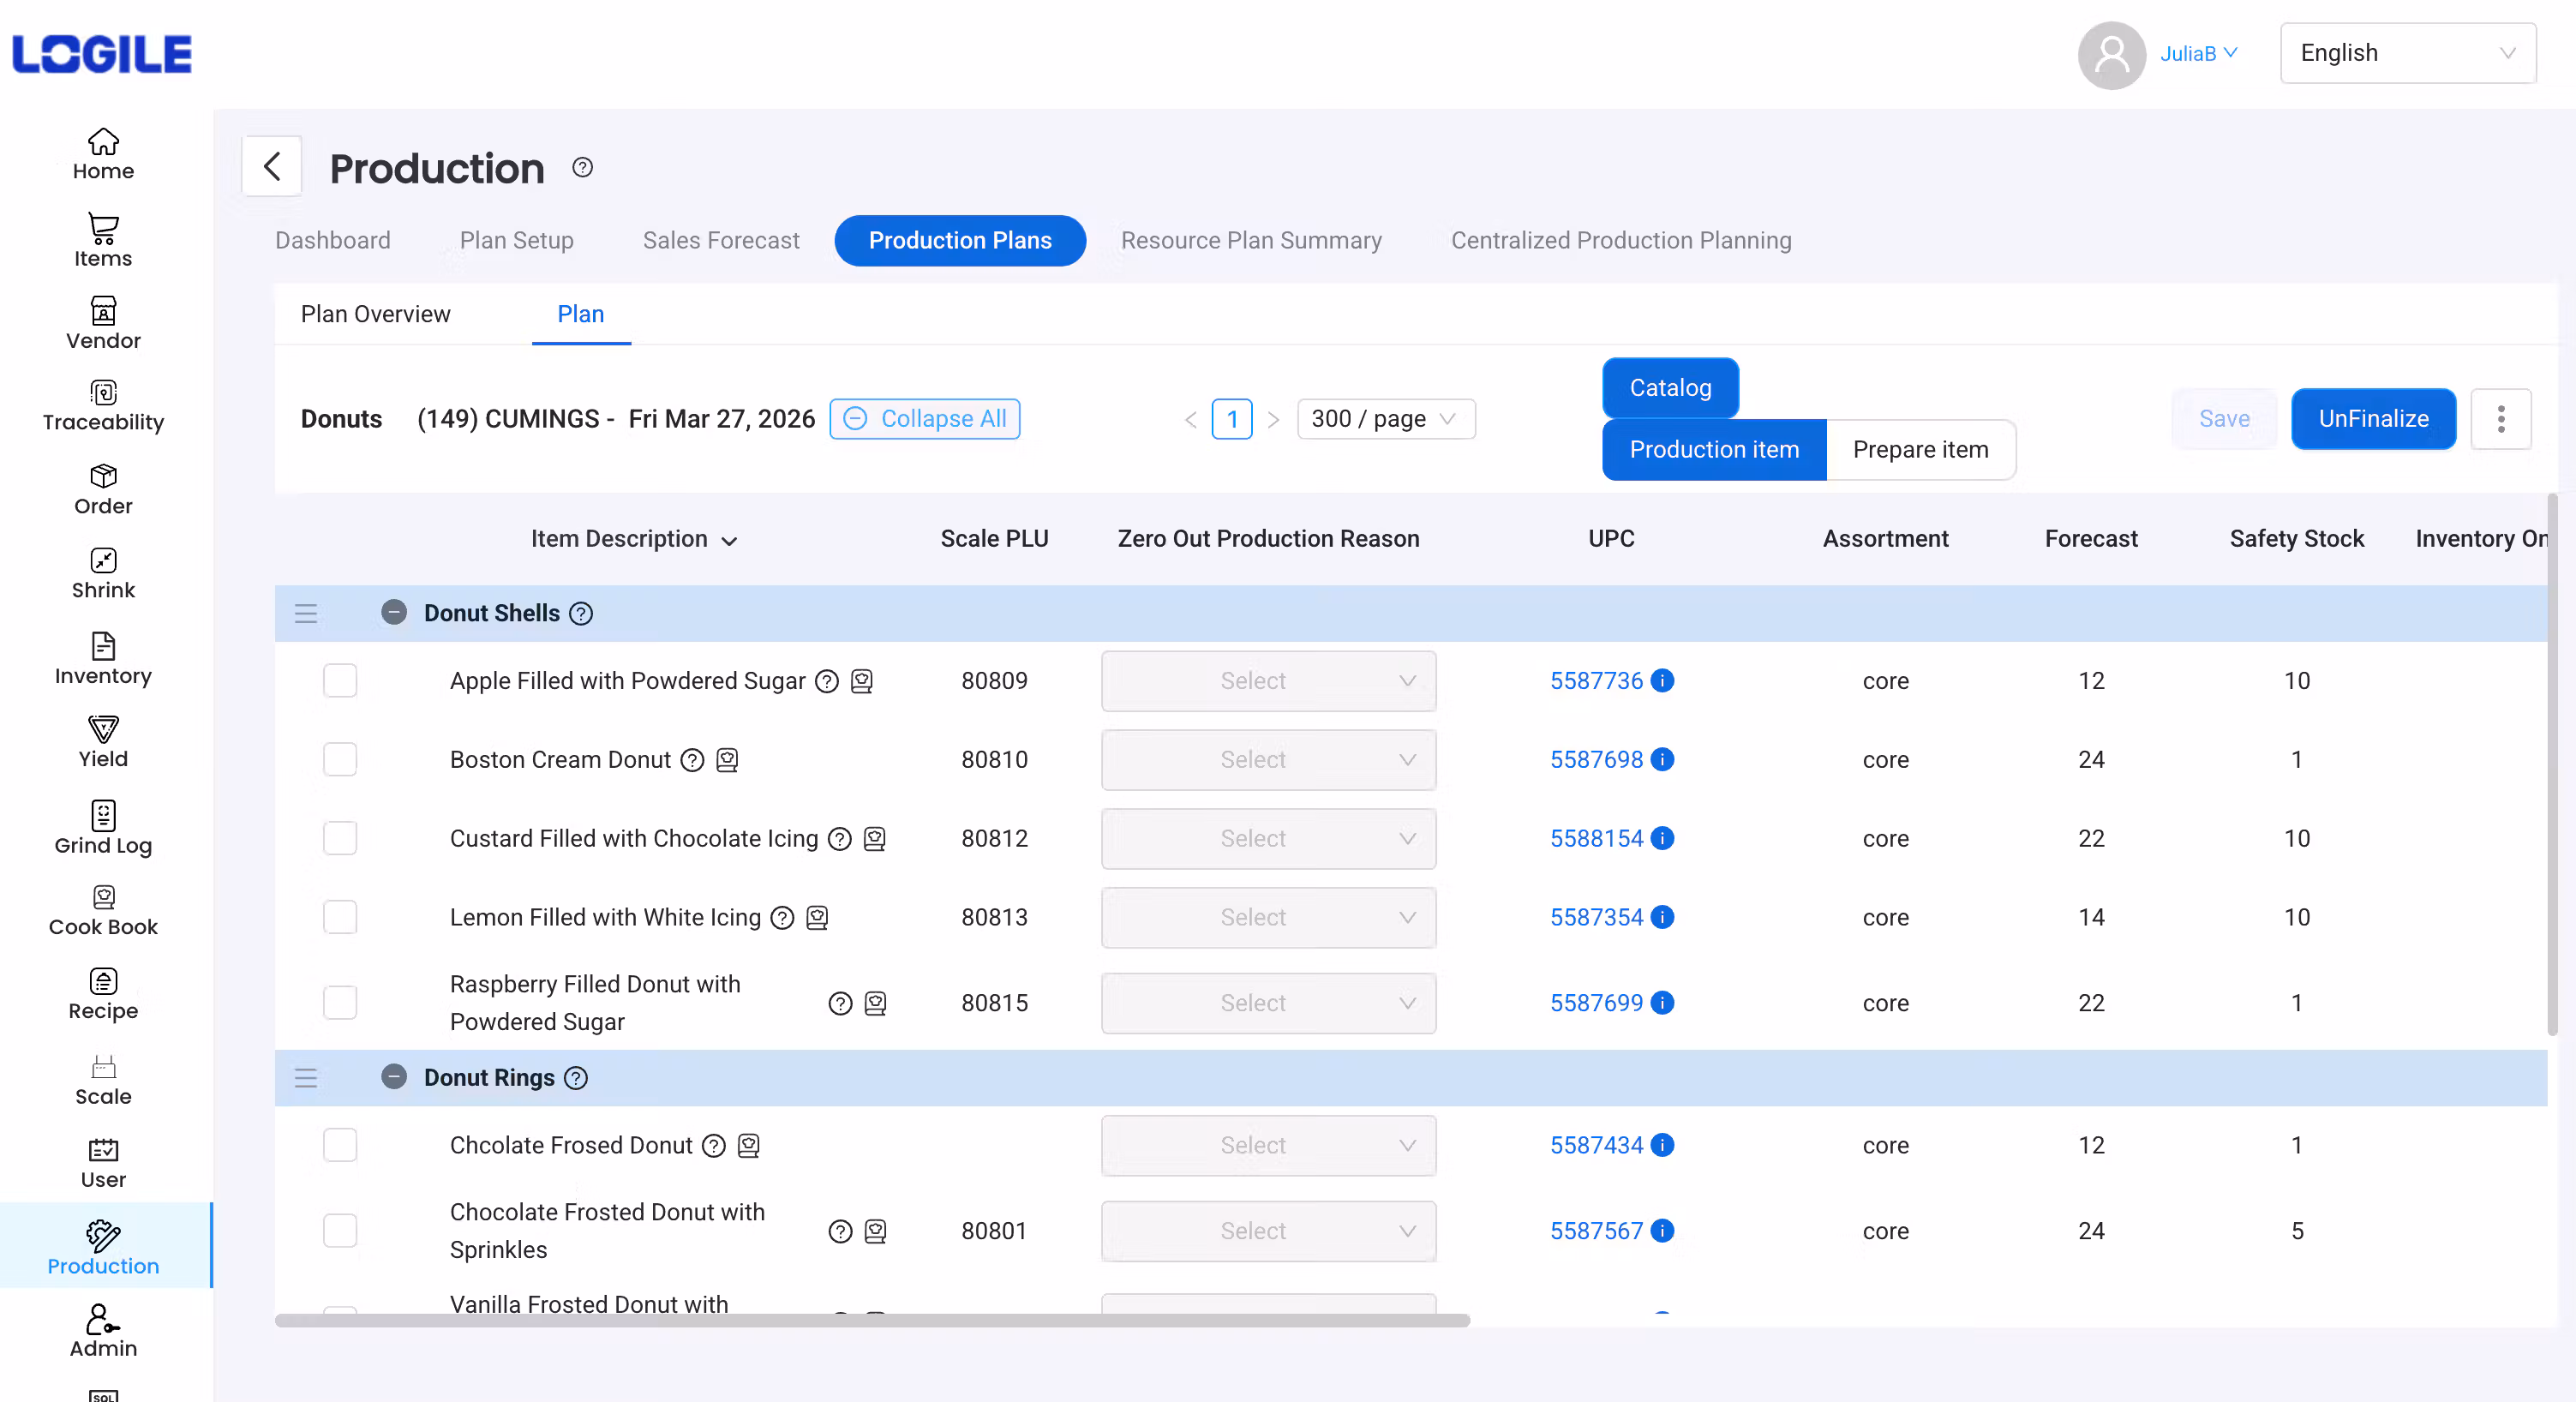
Task: Open the Recipe module
Action: coord(103,995)
